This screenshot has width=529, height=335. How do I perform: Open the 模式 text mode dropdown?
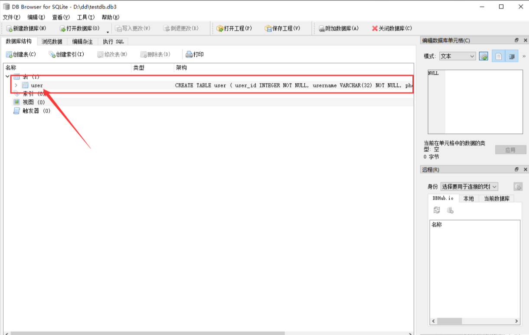pos(457,56)
